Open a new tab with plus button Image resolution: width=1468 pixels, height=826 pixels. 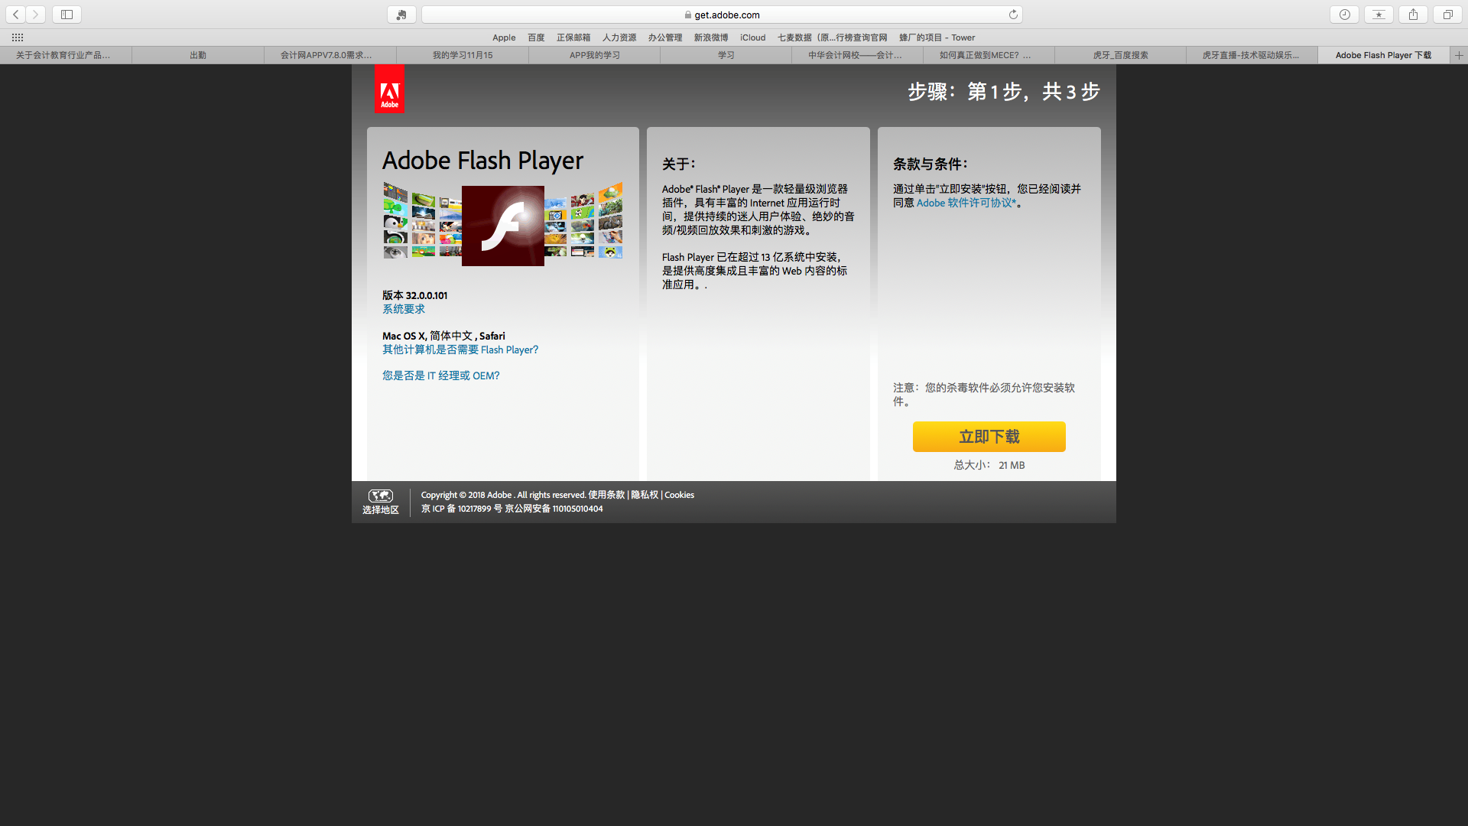coord(1459,55)
